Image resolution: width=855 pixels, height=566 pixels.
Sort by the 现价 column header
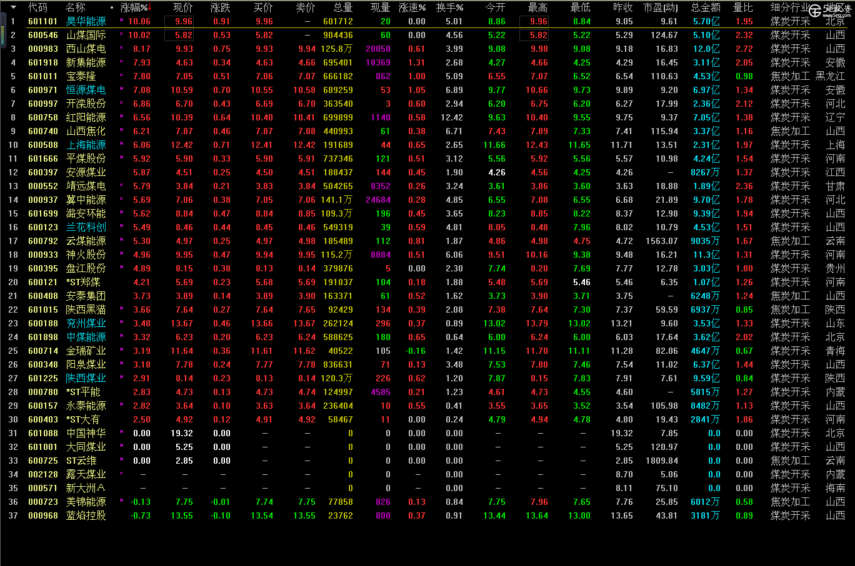183,7
